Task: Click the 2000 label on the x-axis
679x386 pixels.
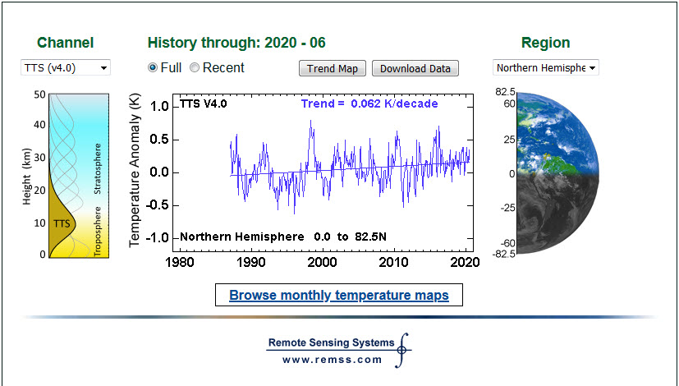Action: 322,263
